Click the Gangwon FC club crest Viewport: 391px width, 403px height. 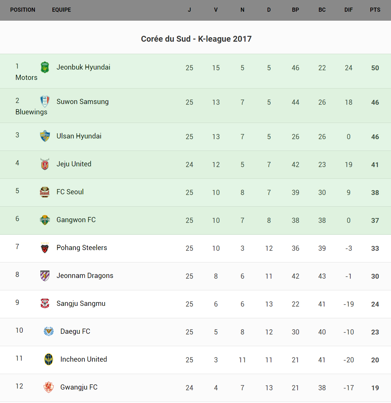point(45,220)
